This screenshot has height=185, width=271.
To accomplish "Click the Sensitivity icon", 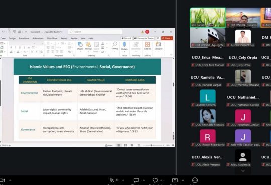I will [x=136, y=45].
